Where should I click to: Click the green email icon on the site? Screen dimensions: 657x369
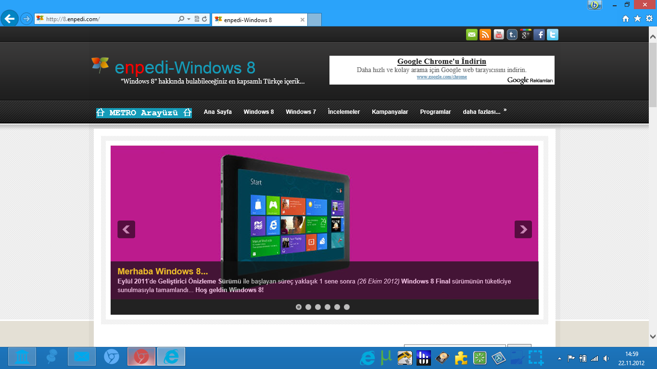472,35
